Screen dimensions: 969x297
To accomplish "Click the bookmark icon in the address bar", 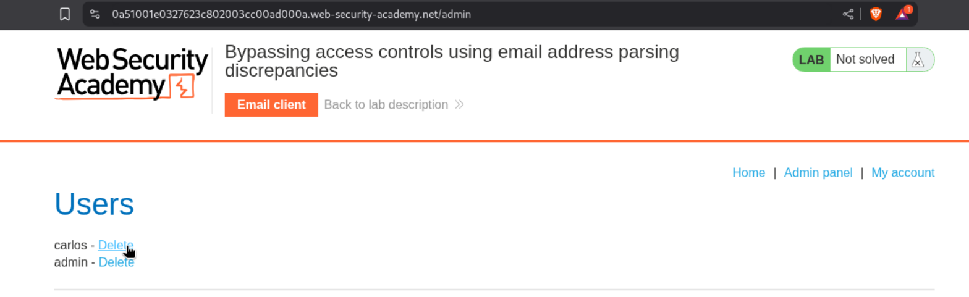I will [65, 14].
